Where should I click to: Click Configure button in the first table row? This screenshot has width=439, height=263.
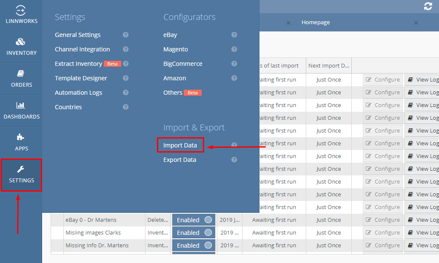383,80
